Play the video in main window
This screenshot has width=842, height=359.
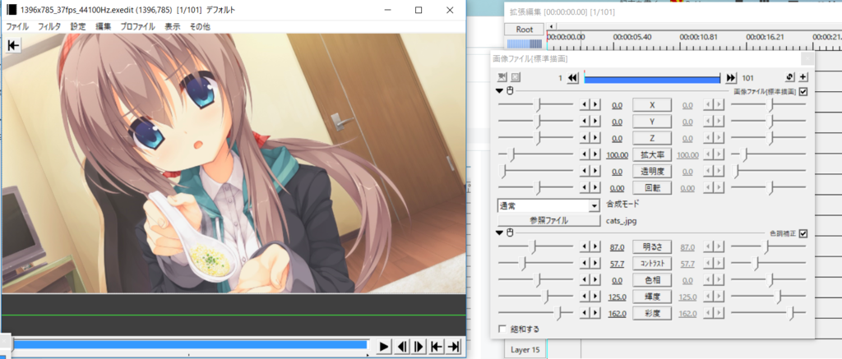point(383,347)
